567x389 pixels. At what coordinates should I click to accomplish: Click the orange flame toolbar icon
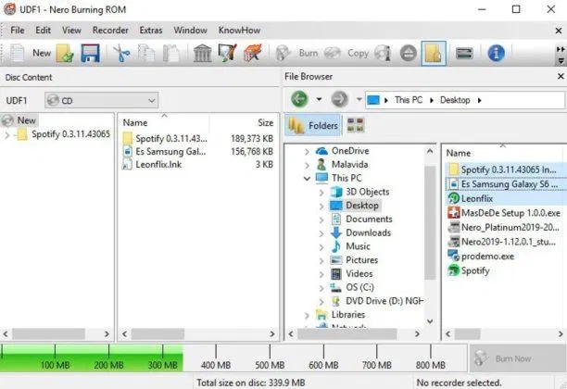(x=252, y=54)
